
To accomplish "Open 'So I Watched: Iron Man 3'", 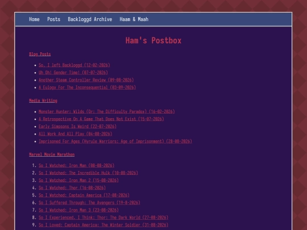I will tap(78, 210).
